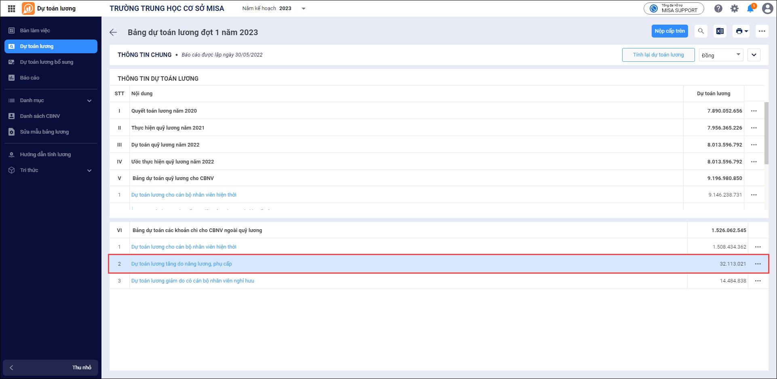This screenshot has height=379, width=777.
Task: Expand the Tri thức sidebar menu
Action: pos(51,170)
